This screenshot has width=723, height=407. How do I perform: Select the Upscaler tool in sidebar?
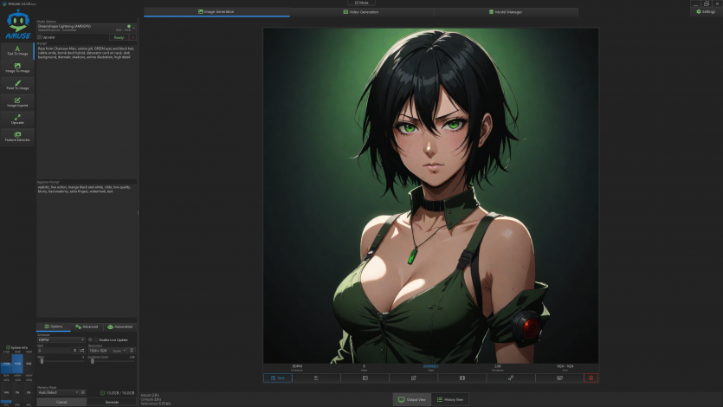coord(17,120)
